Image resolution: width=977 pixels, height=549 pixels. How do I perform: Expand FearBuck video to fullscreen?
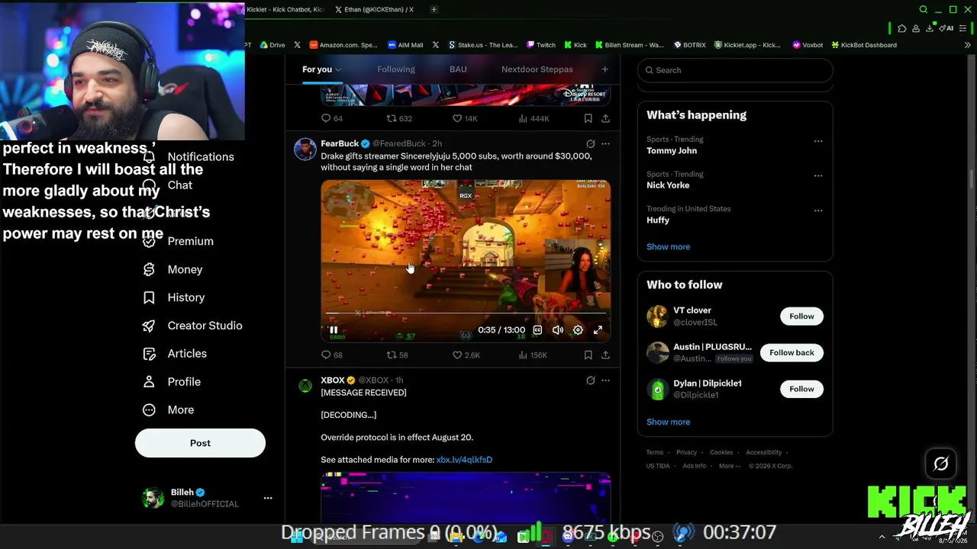pos(598,330)
